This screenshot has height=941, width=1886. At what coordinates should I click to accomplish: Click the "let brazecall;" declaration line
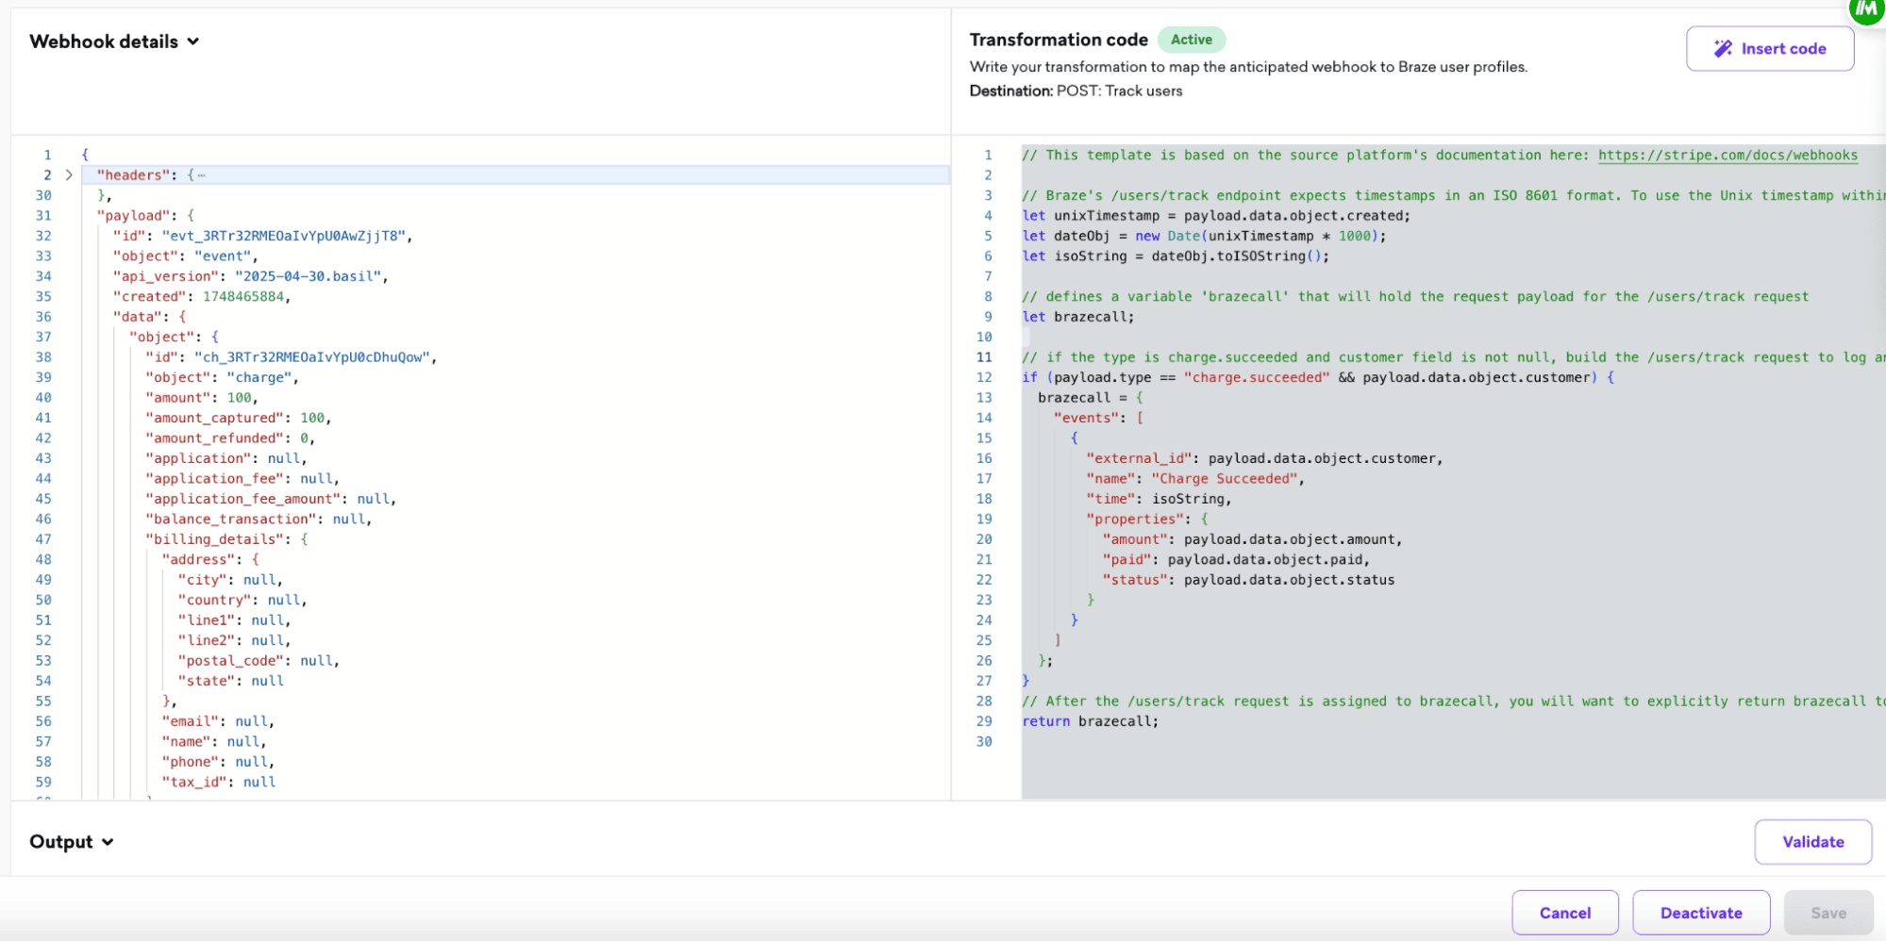[x=1078, y=317]
